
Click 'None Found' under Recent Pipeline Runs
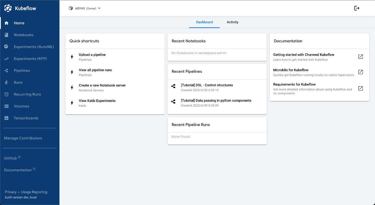(x=181, y=136)
